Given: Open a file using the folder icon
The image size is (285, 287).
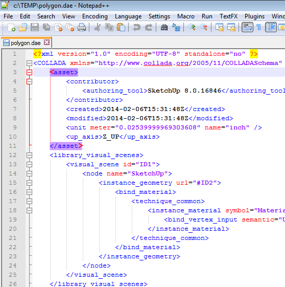Looking at the screenshot, I should 23,27.
